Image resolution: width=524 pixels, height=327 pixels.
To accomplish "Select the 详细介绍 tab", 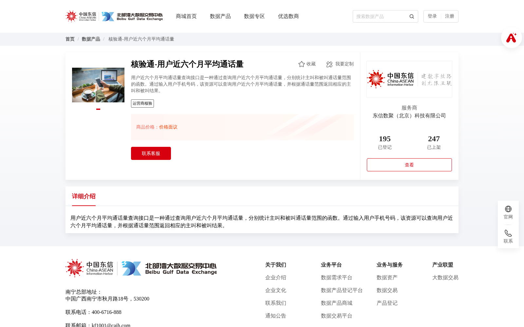I will (x=84, y=196).
